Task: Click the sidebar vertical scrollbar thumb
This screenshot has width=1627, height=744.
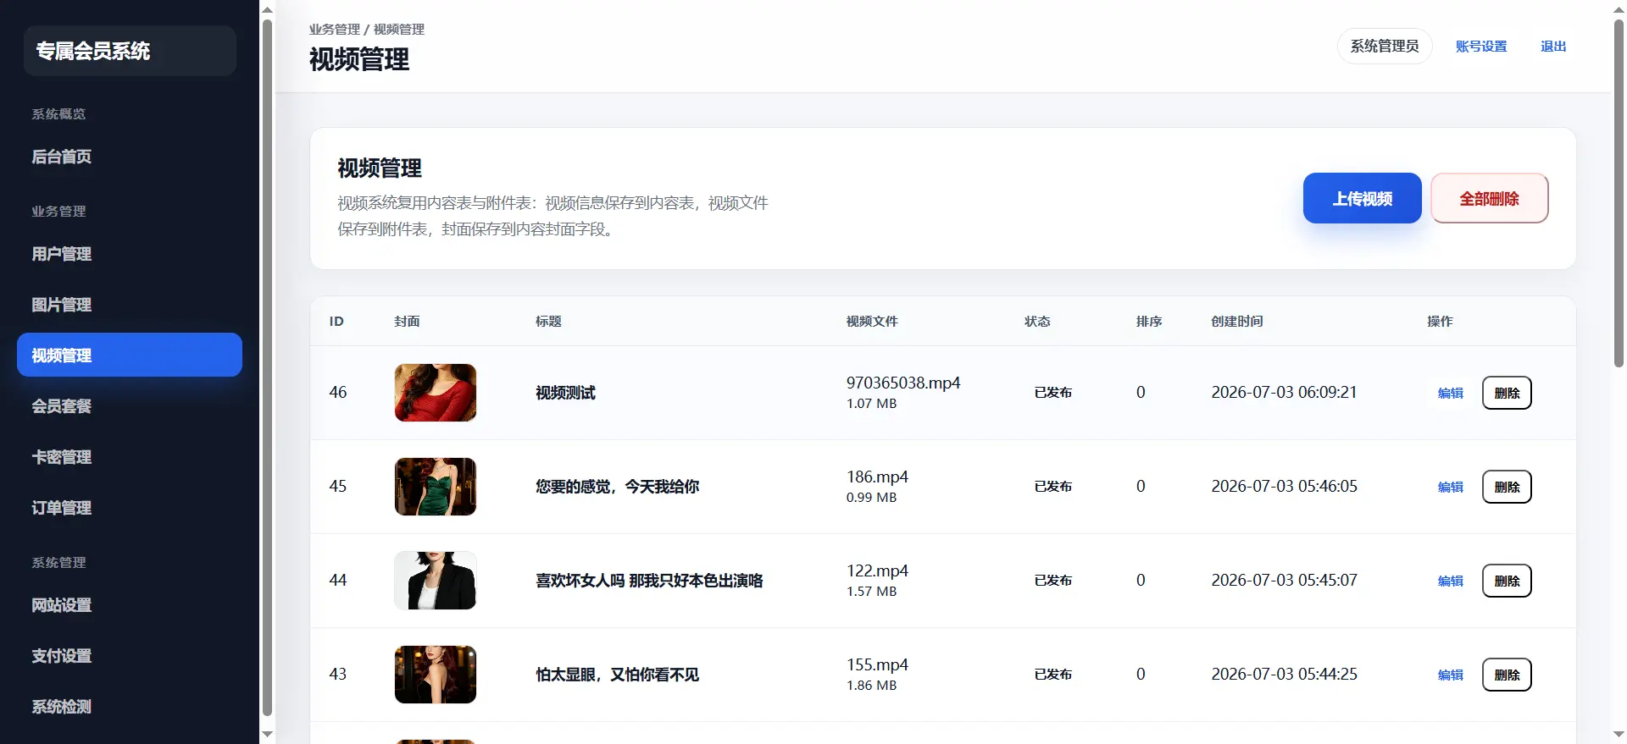Action: [x=268, y=367]
